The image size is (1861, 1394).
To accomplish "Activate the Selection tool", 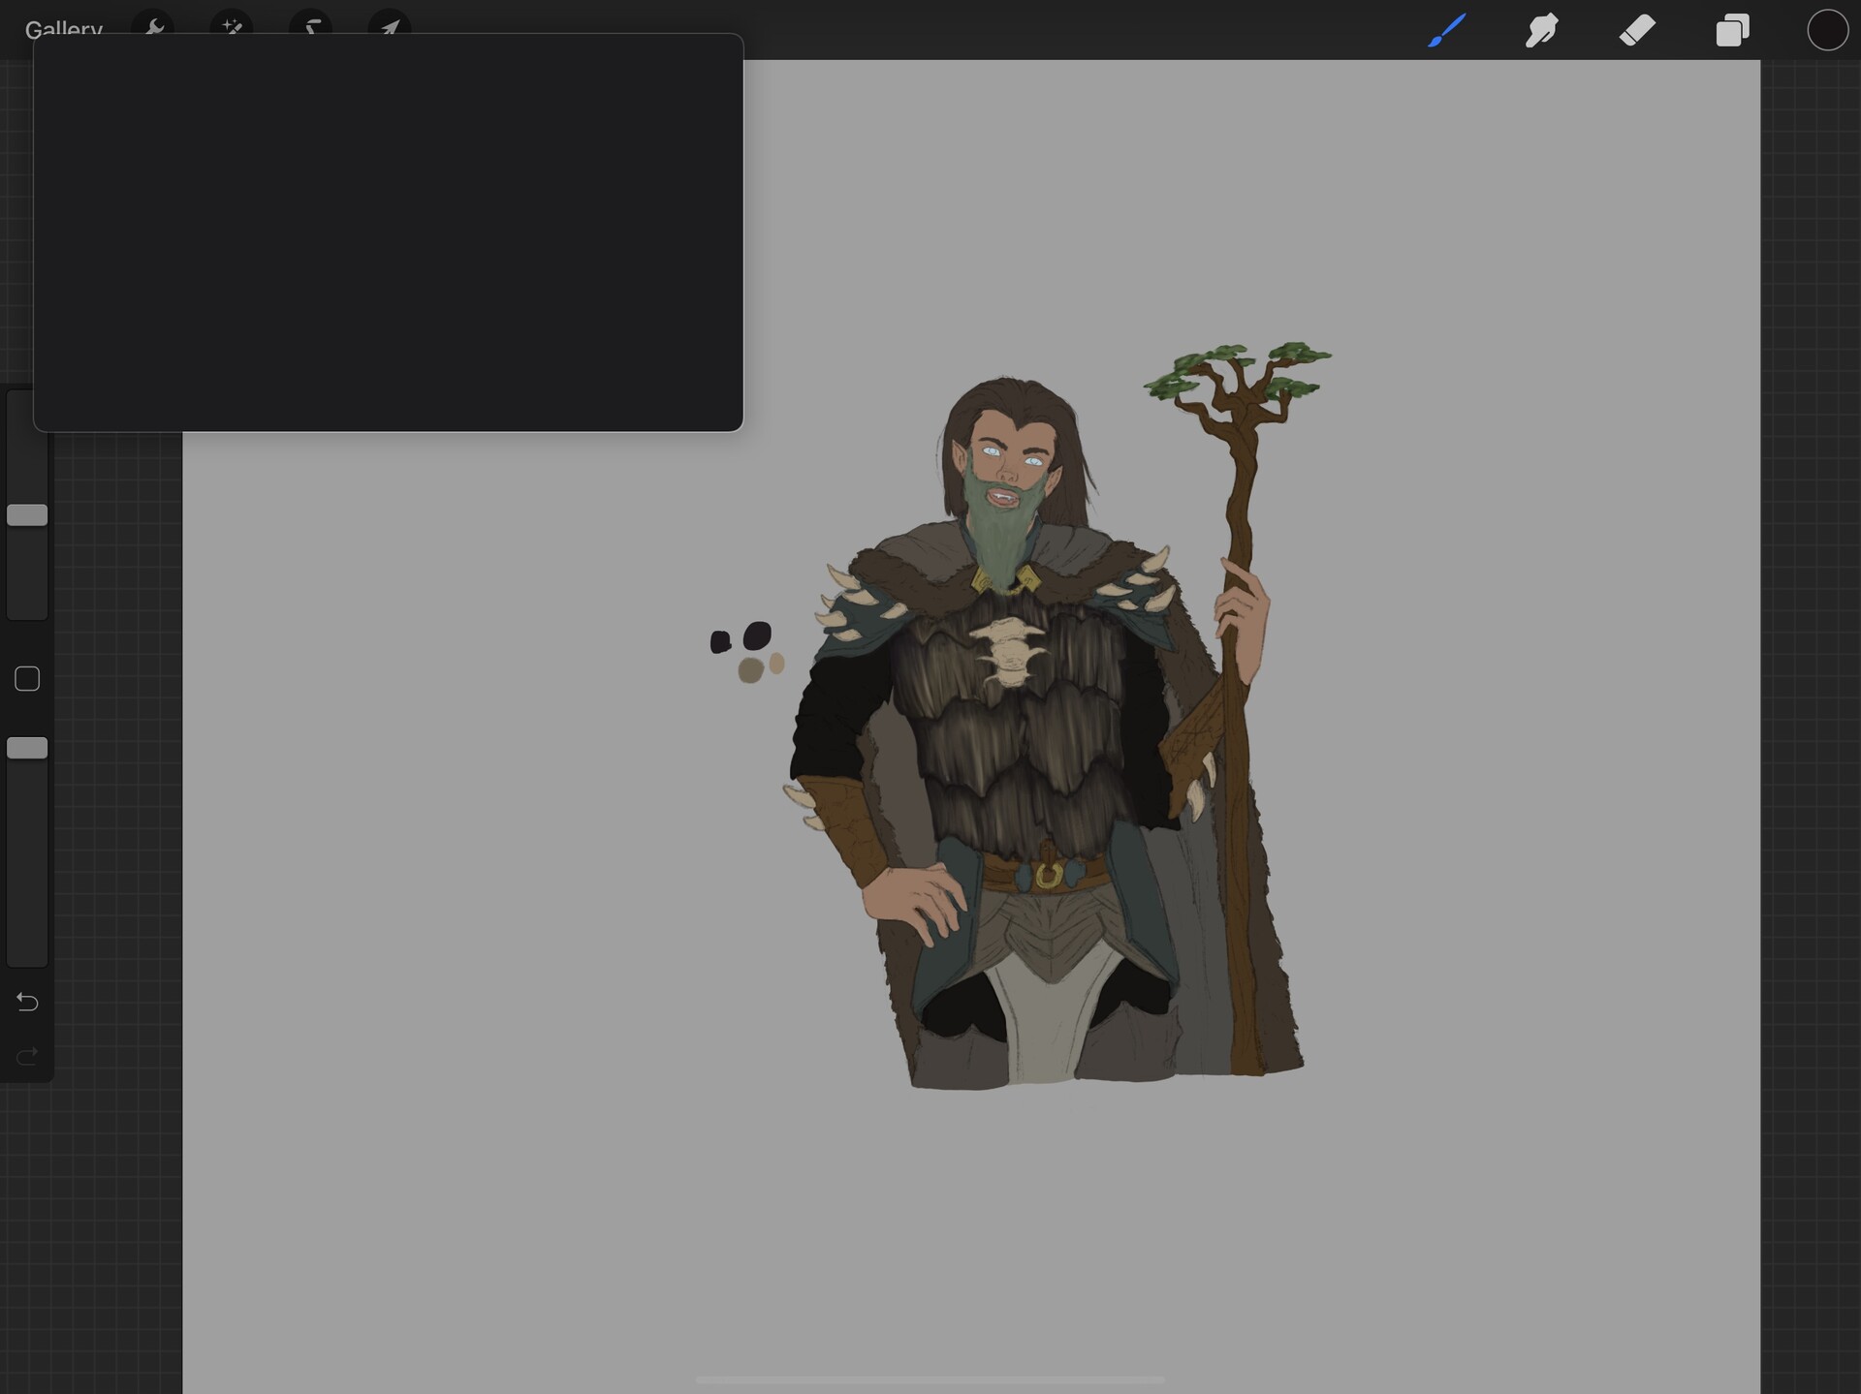I will tap(310, 29).
